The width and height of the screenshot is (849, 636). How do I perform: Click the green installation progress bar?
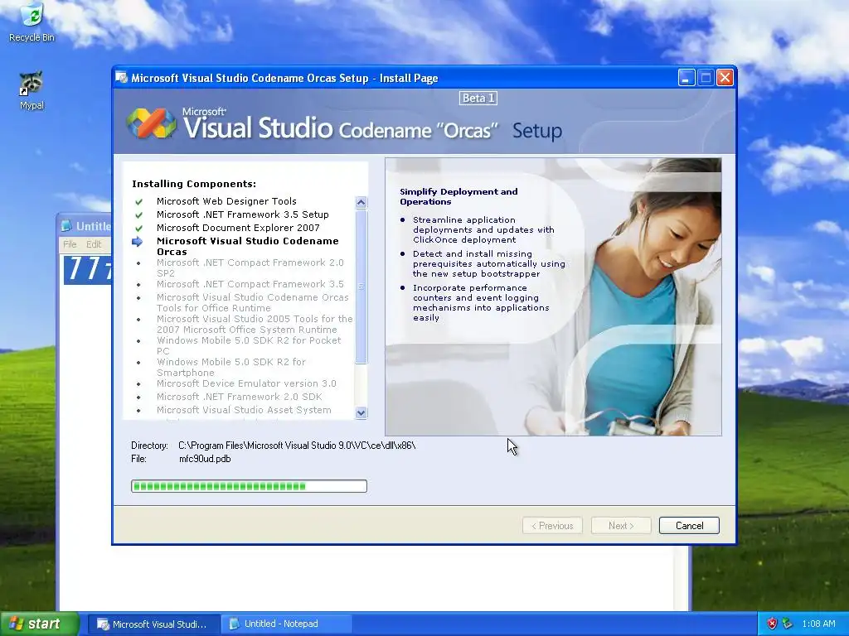(x=249, y=486)
